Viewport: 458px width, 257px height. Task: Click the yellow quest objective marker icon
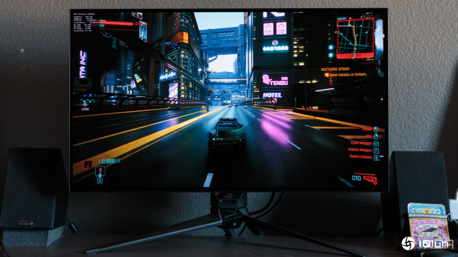point(327,75)
